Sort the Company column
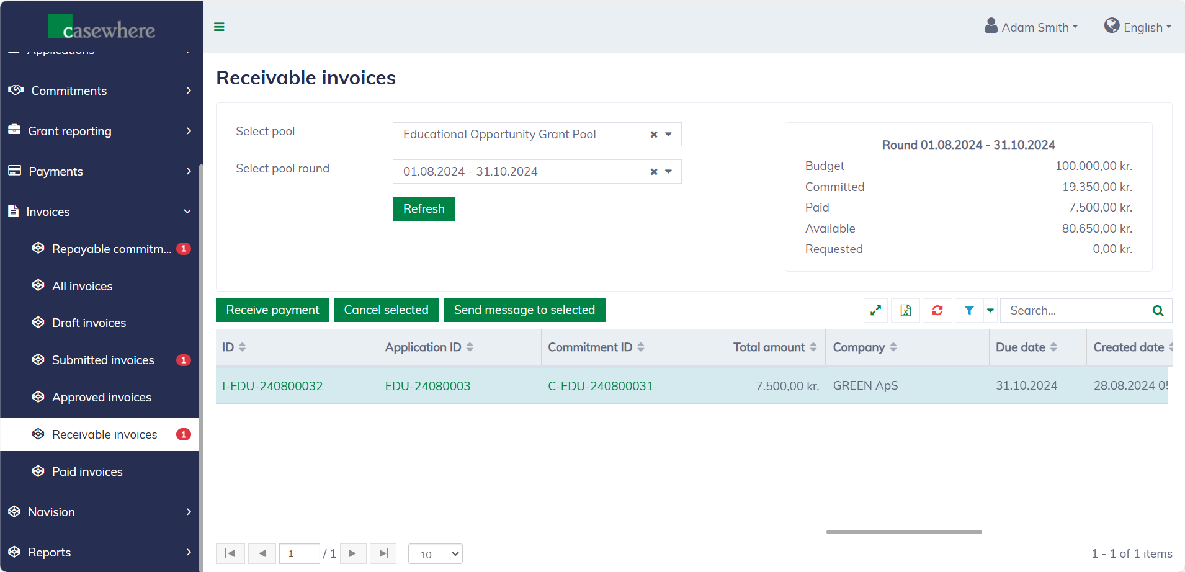This screenshot has width=1185, height=572. [859, 347]
